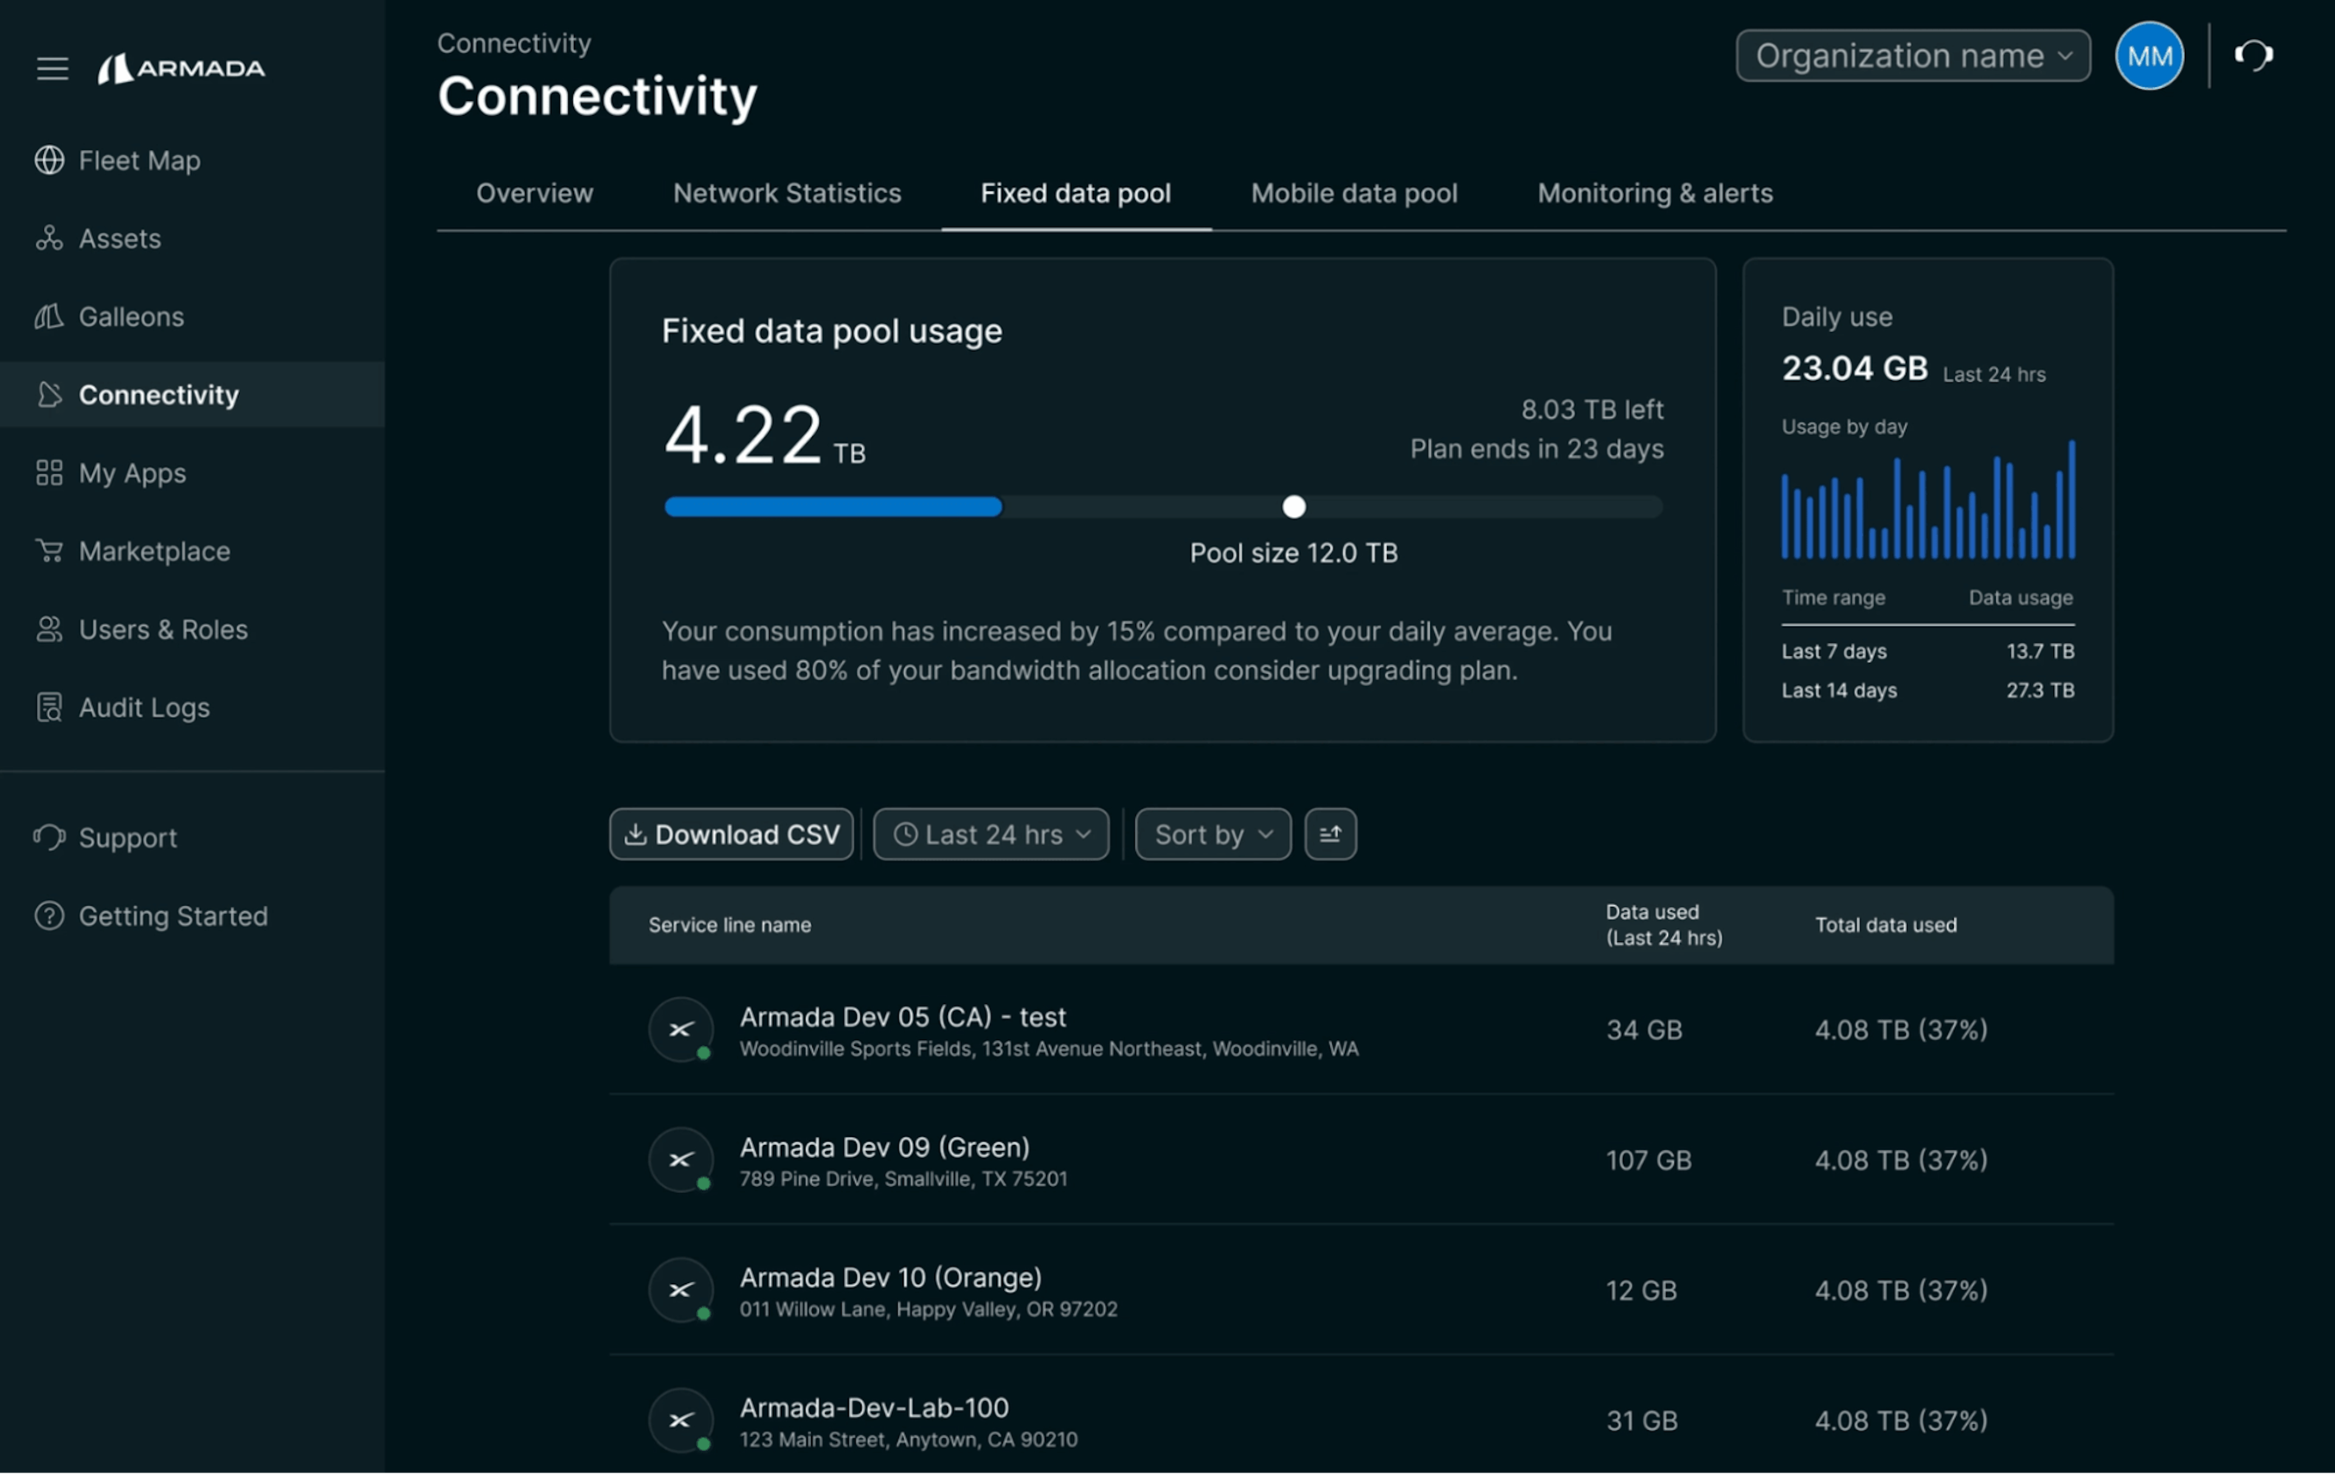Open Audit Logs from the sidebar
Screen dimensions: 2335x1474
point(144,707)
